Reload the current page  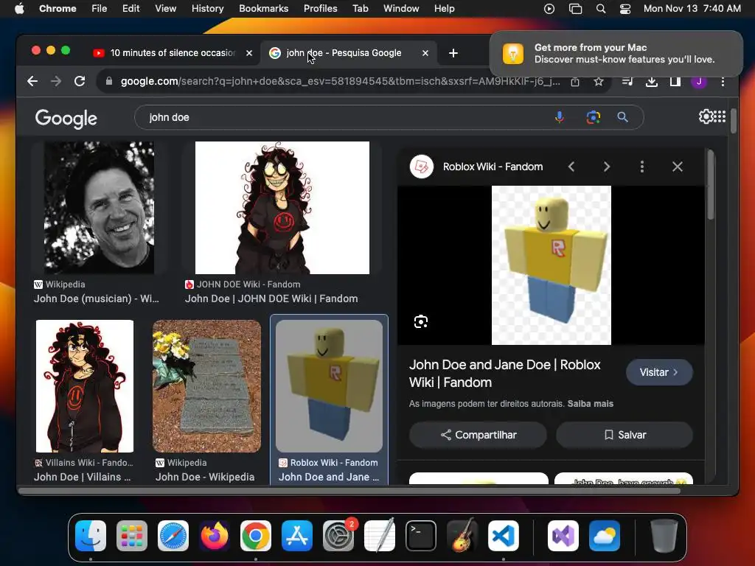(x=80, y=81)
